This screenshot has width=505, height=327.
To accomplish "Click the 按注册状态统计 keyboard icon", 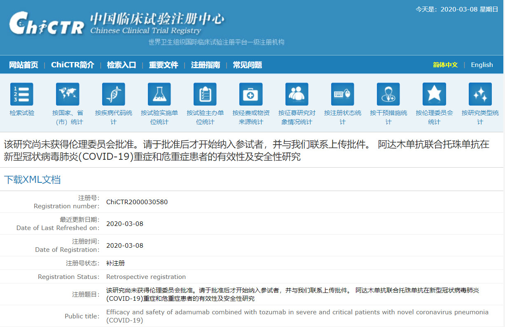I will (x=343, y=94).
